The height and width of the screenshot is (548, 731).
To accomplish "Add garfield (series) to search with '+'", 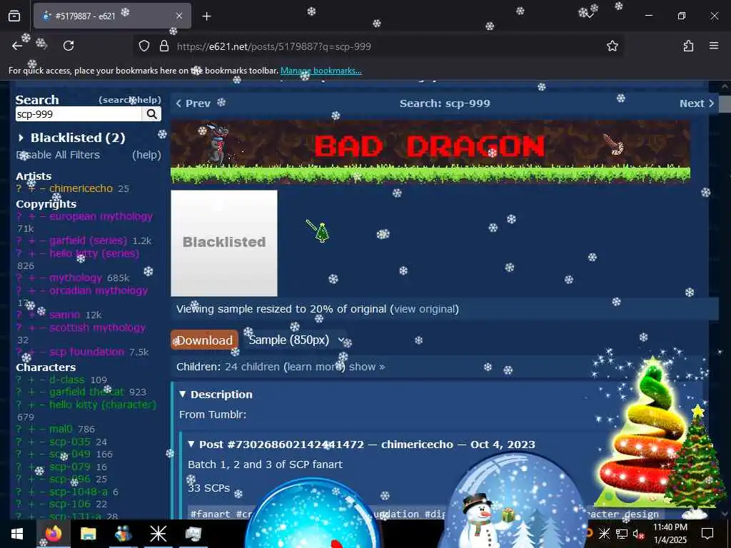I will 31,241.
